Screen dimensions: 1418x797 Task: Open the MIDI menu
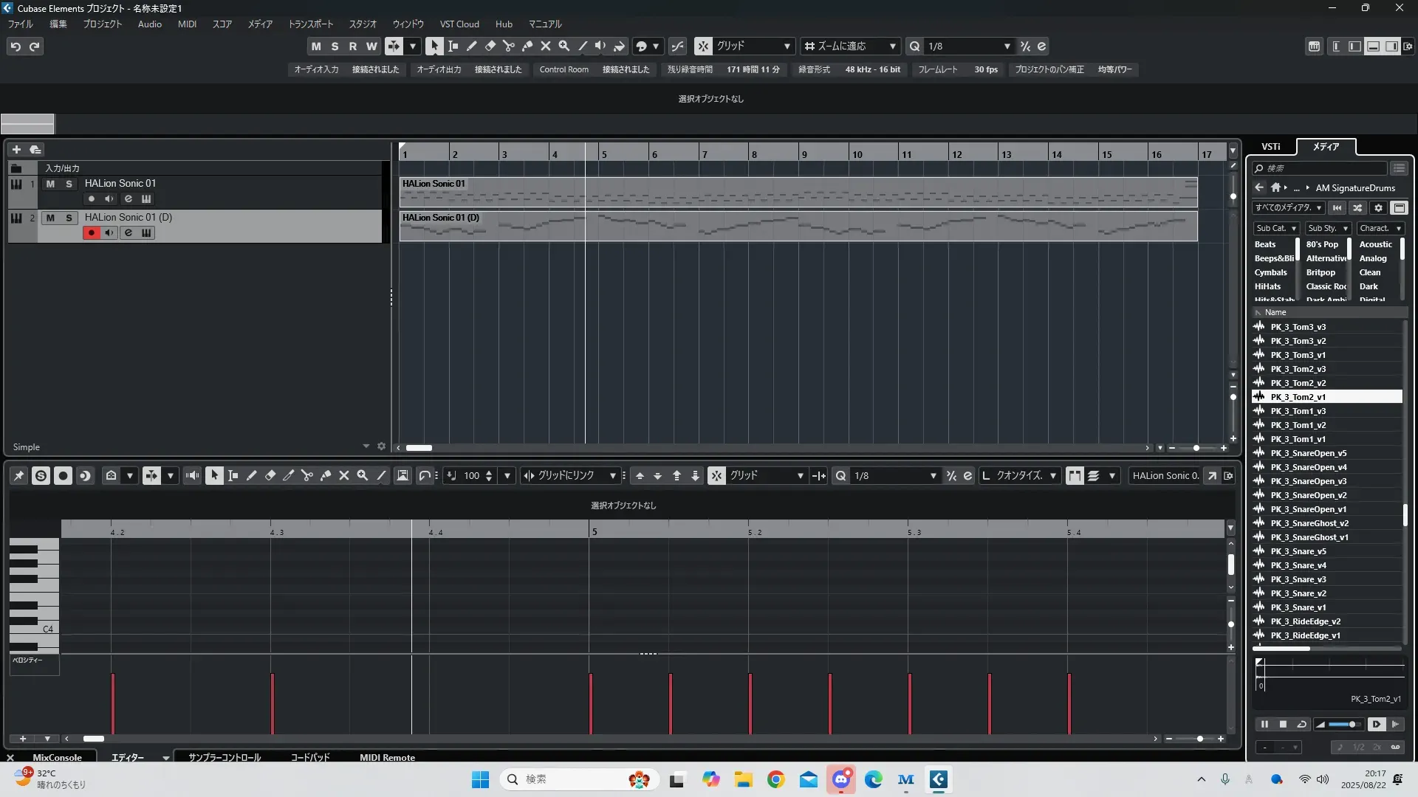point(187,24)
